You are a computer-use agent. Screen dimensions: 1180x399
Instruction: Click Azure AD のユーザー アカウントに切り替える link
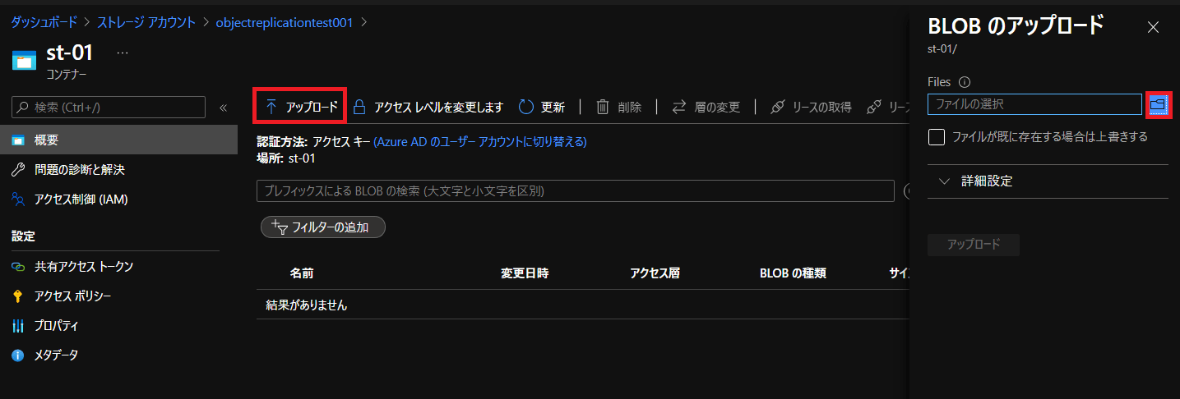click(x=480, y=141)
